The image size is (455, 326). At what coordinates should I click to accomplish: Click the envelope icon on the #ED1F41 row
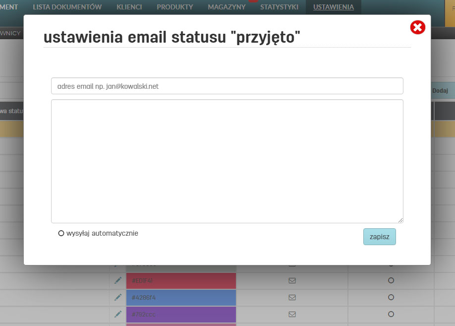[x=292, y=280]
